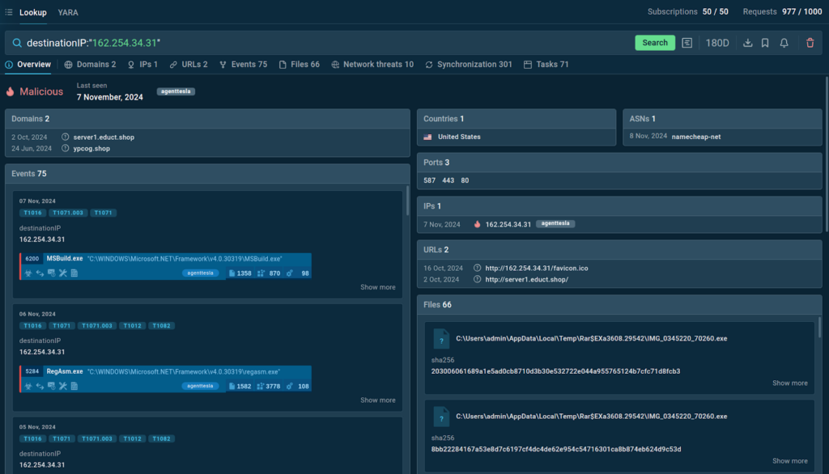Switch to the YARA tab
The height and width of the screenshot is (474, 829).
click(x=68, y=12)
